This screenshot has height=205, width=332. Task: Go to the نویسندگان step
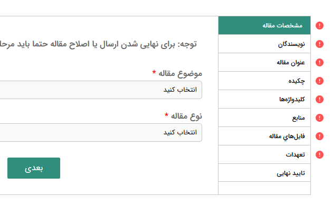[264, 44]
